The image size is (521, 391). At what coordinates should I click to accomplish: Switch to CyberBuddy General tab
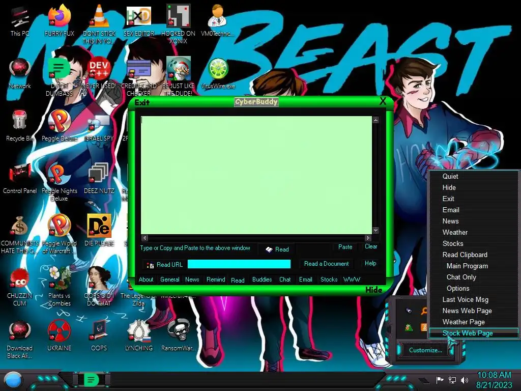[170, 280]
